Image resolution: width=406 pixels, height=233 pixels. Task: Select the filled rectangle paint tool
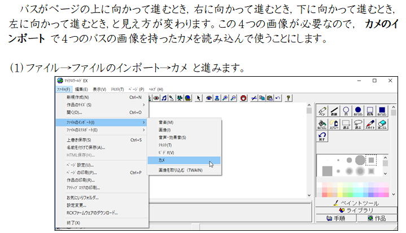(x=382, y=111)
